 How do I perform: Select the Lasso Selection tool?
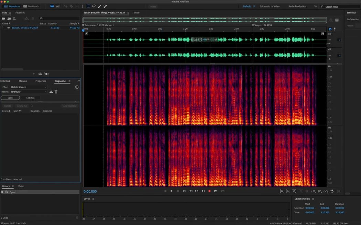coord(94,6)
